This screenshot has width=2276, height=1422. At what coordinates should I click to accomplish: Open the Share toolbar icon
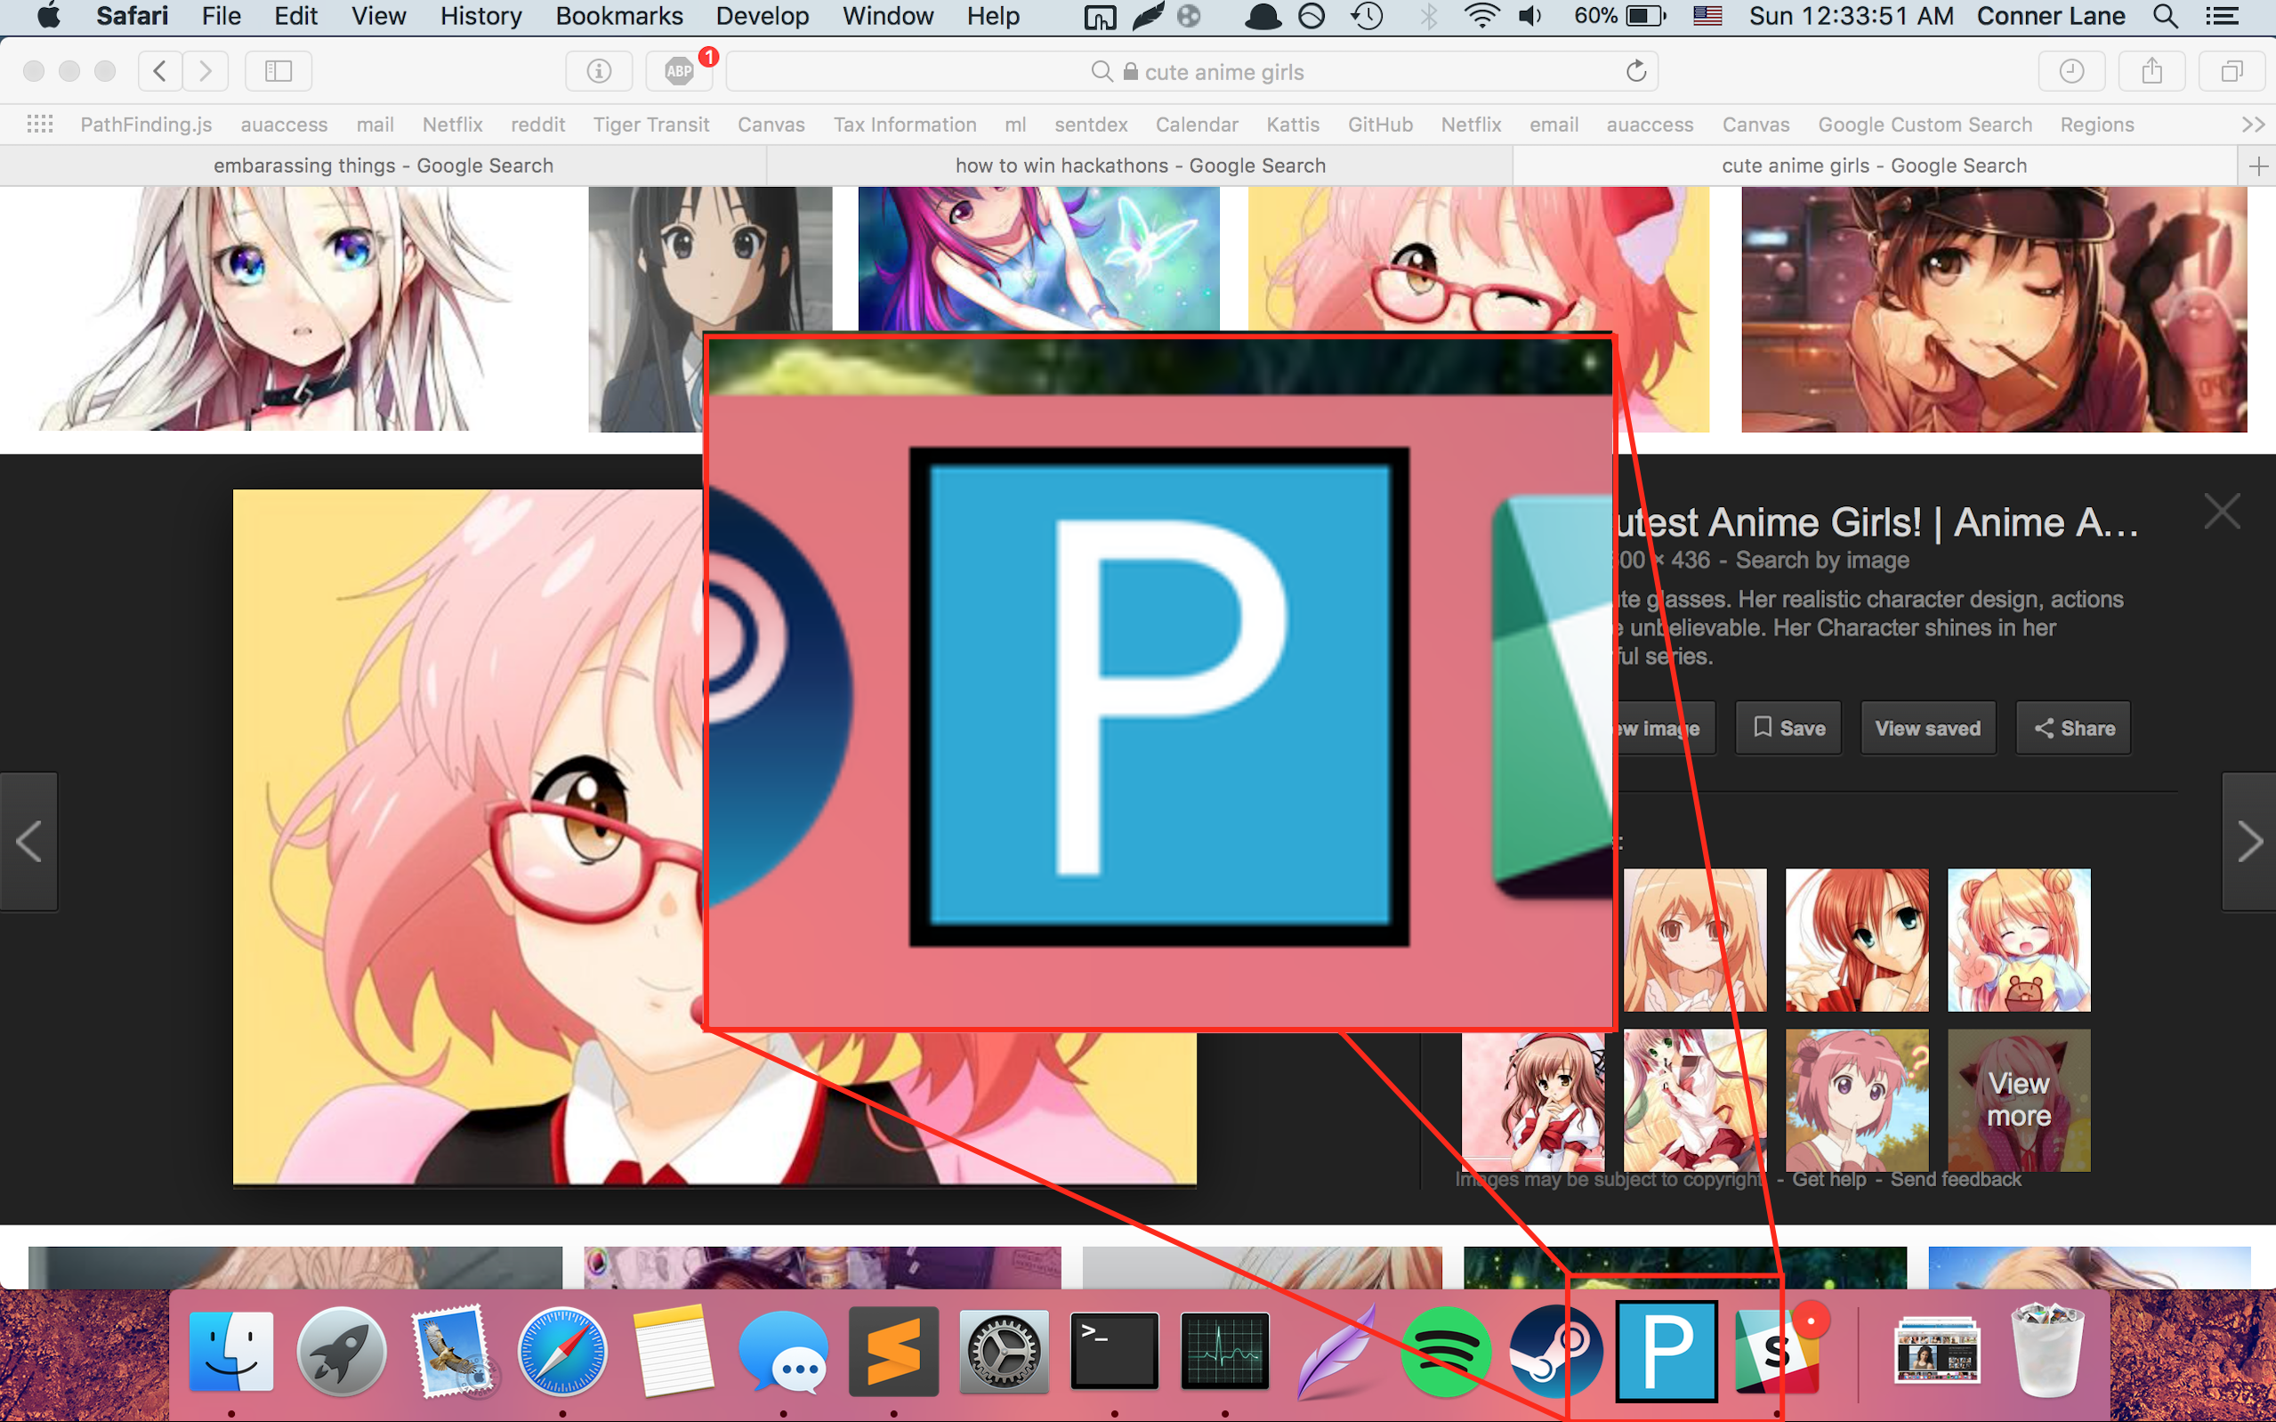[2152, 71]
